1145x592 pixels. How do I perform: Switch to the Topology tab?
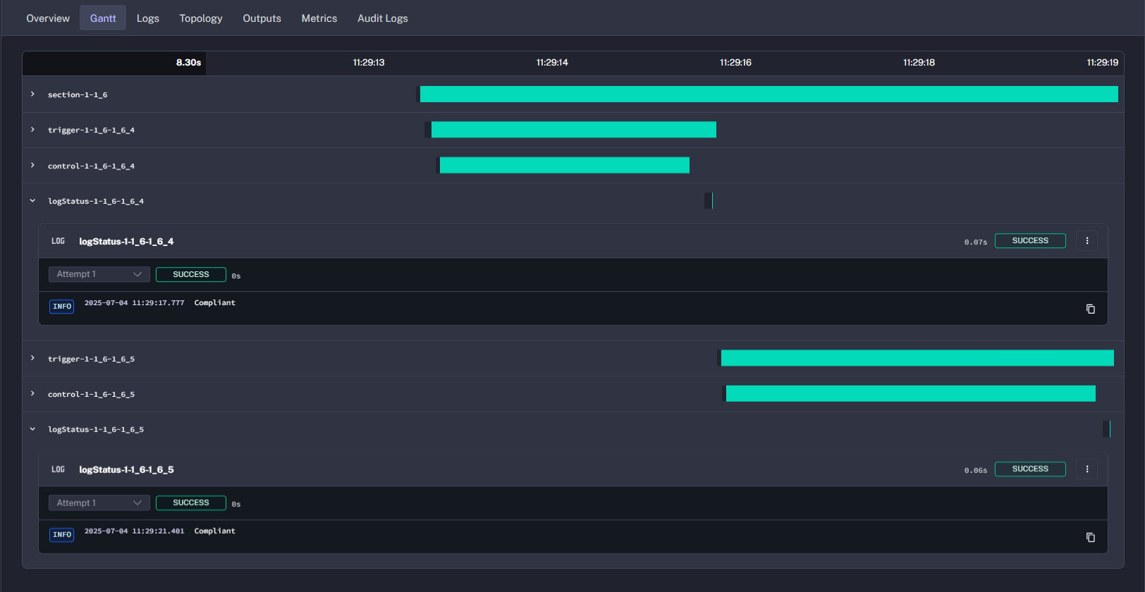200,18
